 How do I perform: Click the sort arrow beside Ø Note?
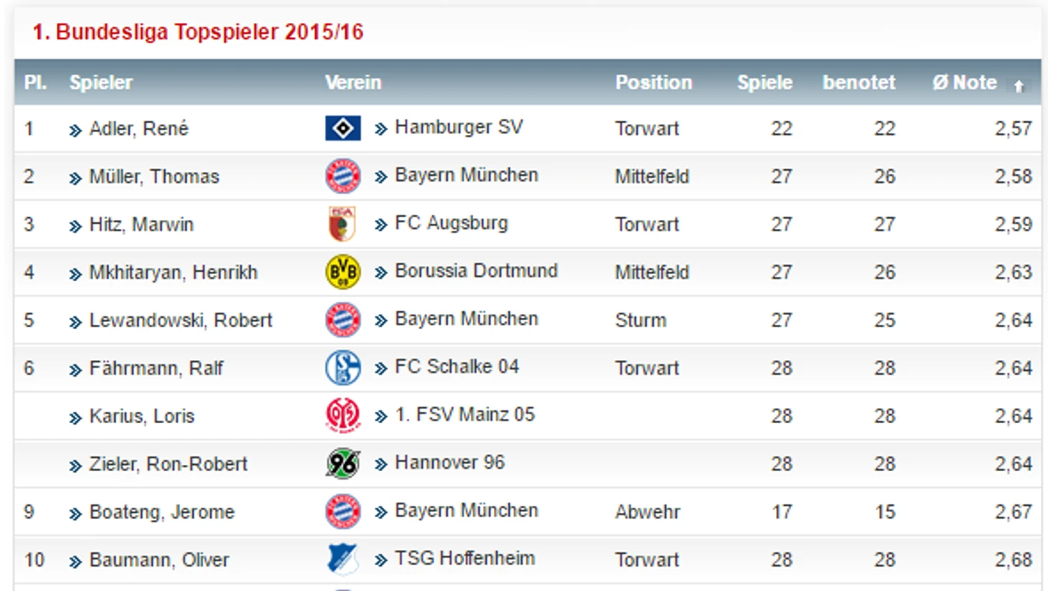1019,86
